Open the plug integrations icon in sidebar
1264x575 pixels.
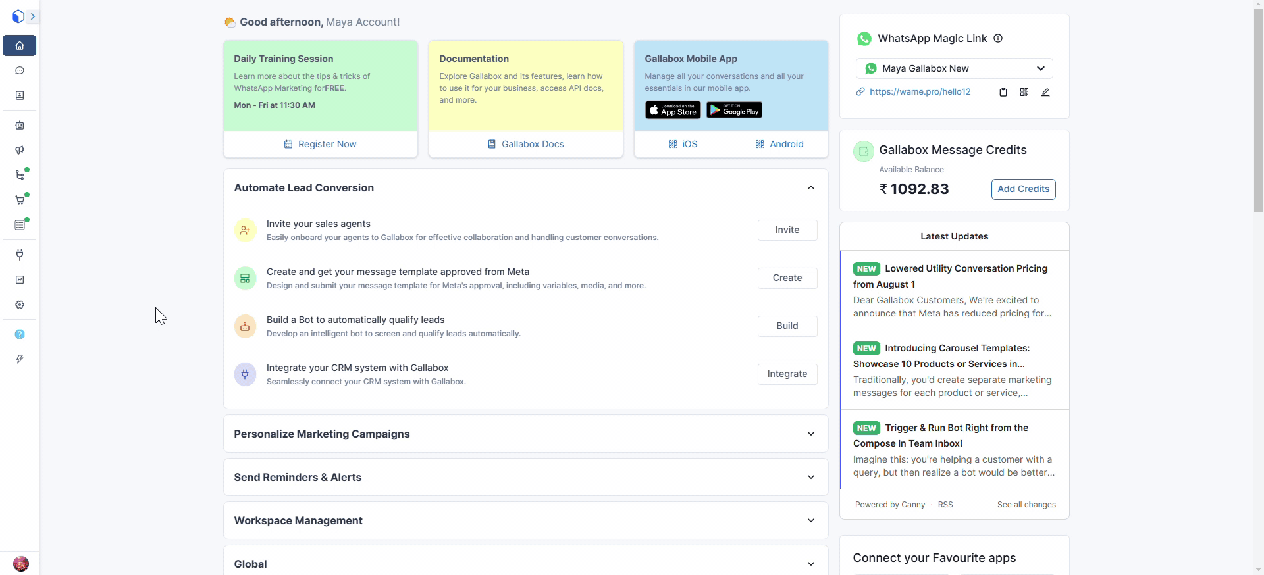click(20, 255)
